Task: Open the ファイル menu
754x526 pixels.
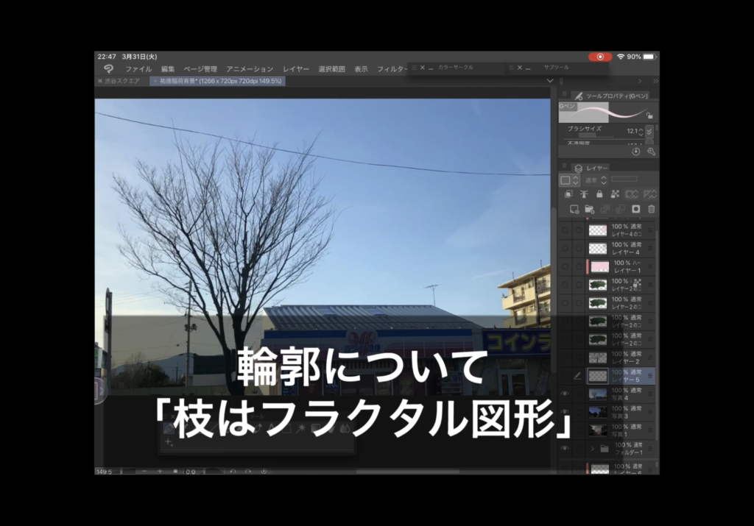Action: 138,69
